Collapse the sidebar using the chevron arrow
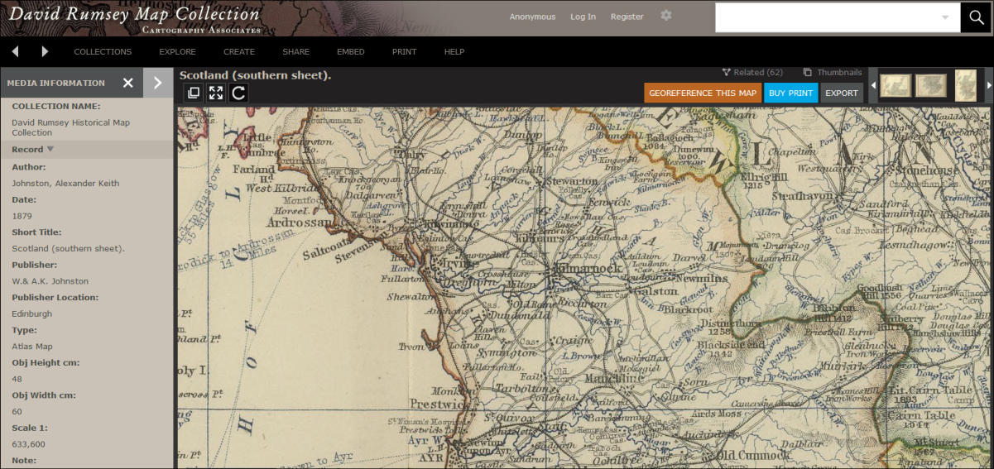The height and width of the screenshot is (469, 994). click(x=158, y=83)
